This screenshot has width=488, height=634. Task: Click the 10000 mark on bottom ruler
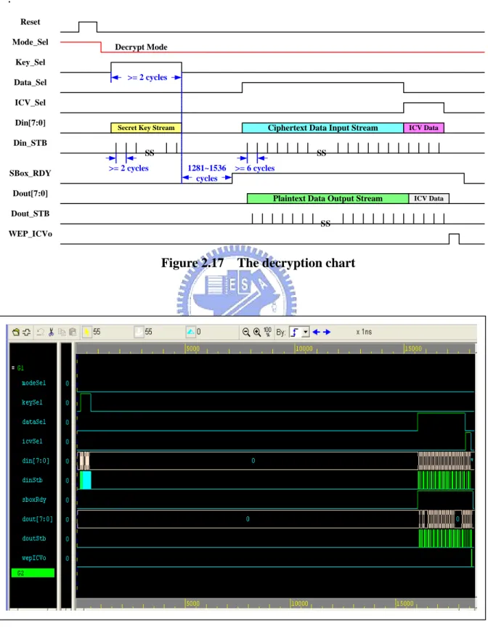click(300, 603)
